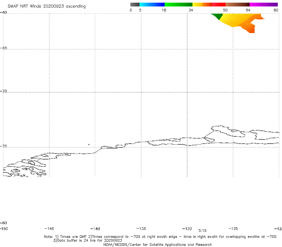Click the orange wind swath region on the map

(x=250, y=26)
